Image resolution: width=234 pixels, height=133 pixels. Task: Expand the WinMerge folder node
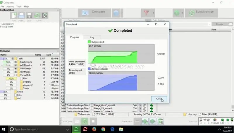click(16, 72)
